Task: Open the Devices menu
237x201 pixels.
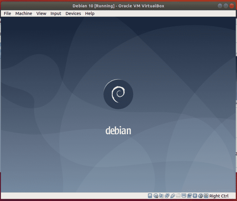Action: [73, 14]
